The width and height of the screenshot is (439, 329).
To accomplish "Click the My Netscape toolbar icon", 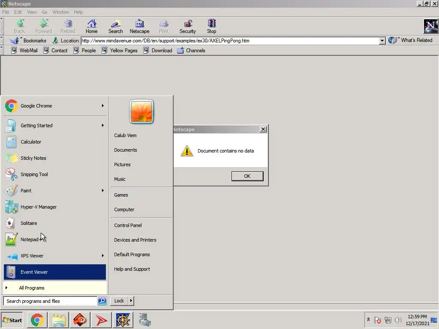I will pyautogui.click(x=139, y=26).
